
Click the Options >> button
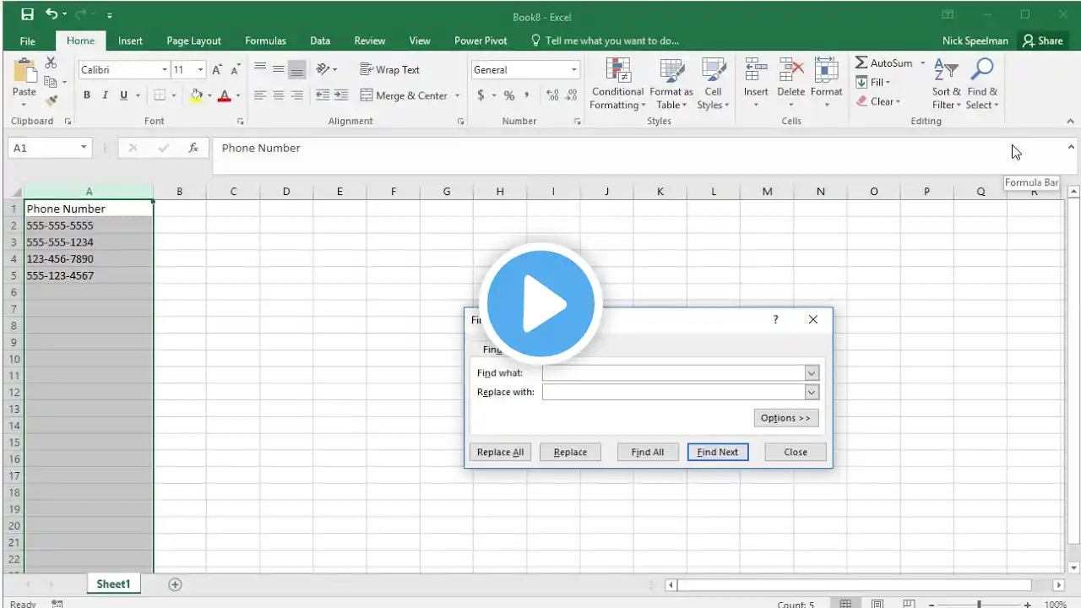[785, 418]
